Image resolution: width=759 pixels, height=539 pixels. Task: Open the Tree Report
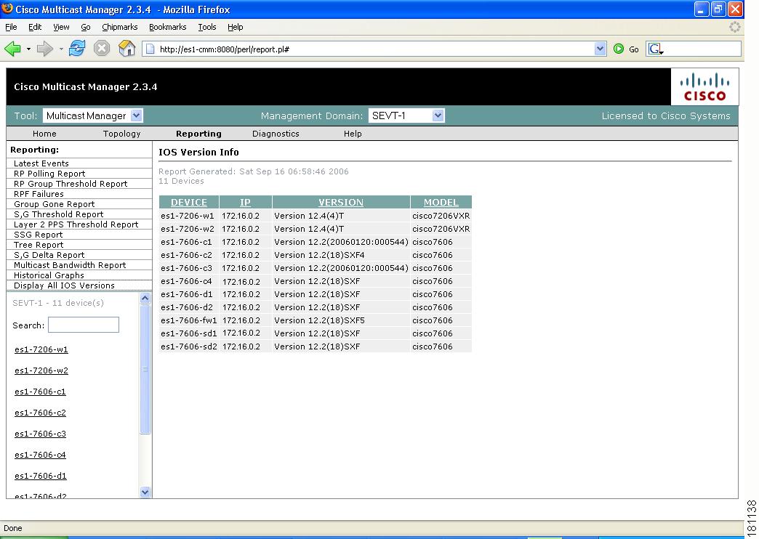pyautogui.click(x=39, y=245)
